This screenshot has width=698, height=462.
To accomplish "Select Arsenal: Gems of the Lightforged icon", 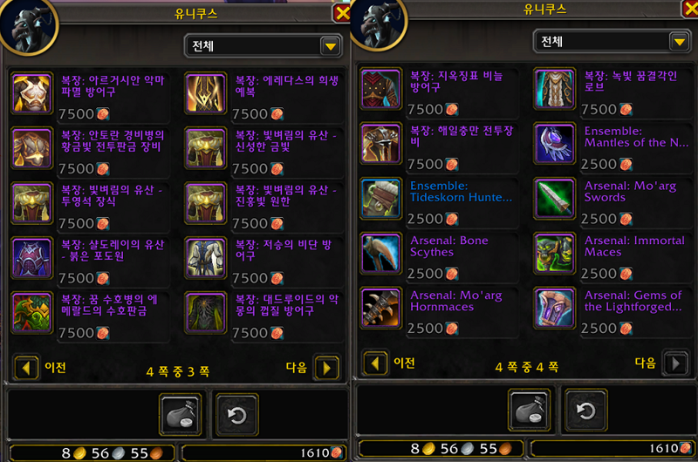I will coord(554,309).
